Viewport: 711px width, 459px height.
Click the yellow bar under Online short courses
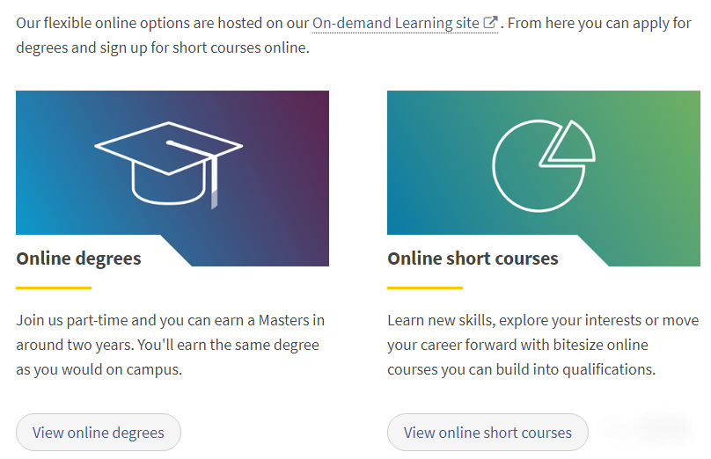(x=425, y=288)
